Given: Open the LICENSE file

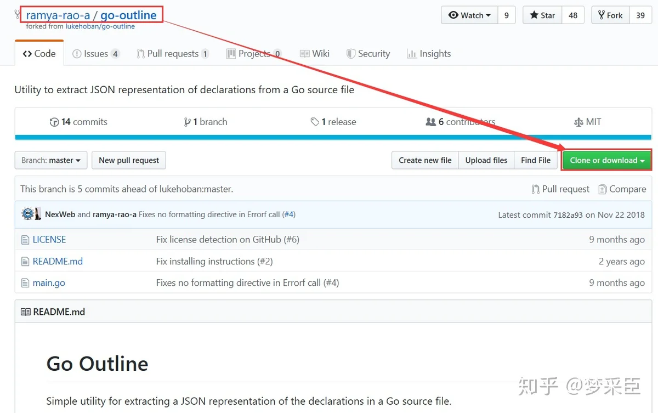Looking at the screenshot, I should coord(49,240).
